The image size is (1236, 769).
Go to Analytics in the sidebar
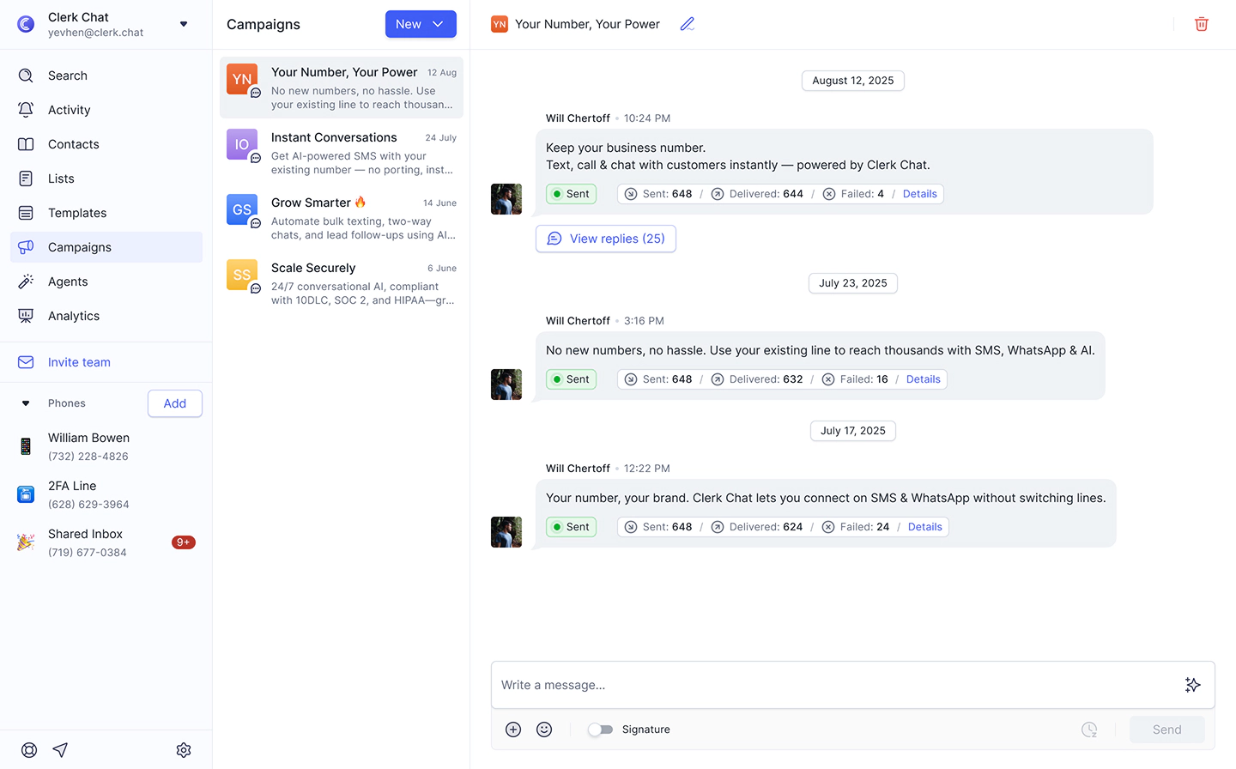point(74,316)
